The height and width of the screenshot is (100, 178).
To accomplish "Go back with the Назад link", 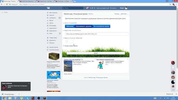I will click(5, 12).
